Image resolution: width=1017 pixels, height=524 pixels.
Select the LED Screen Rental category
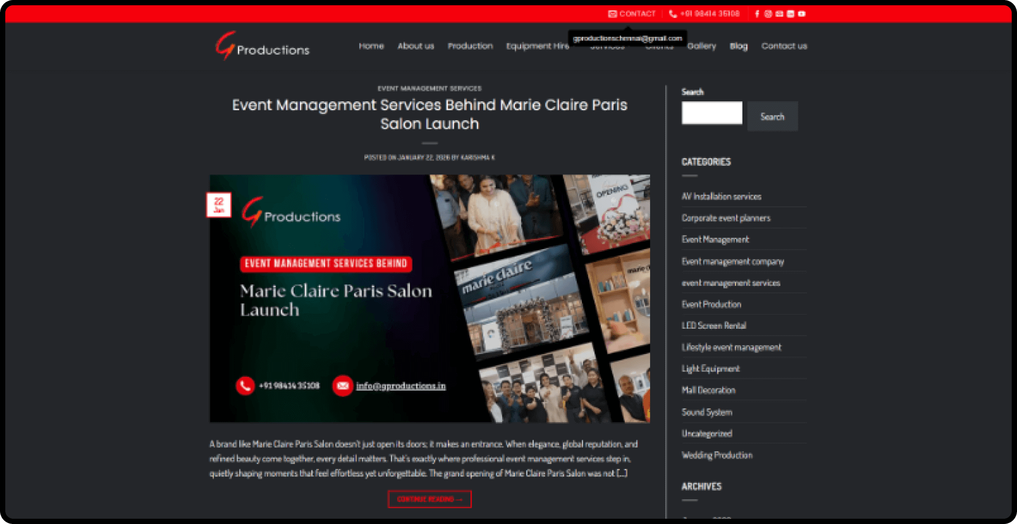click(713, 326)
